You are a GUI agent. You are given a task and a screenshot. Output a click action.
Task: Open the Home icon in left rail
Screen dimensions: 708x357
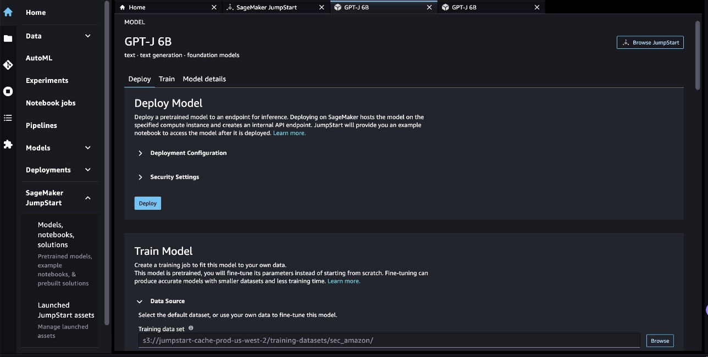click(8, 12)
